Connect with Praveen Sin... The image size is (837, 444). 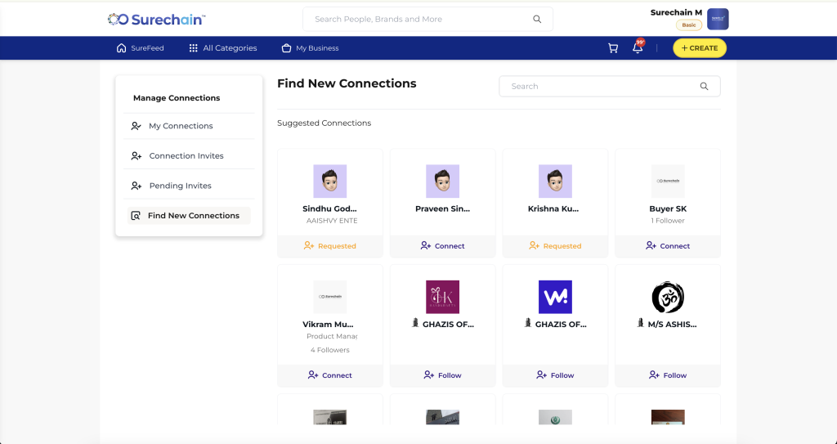(x=442, y=246)
